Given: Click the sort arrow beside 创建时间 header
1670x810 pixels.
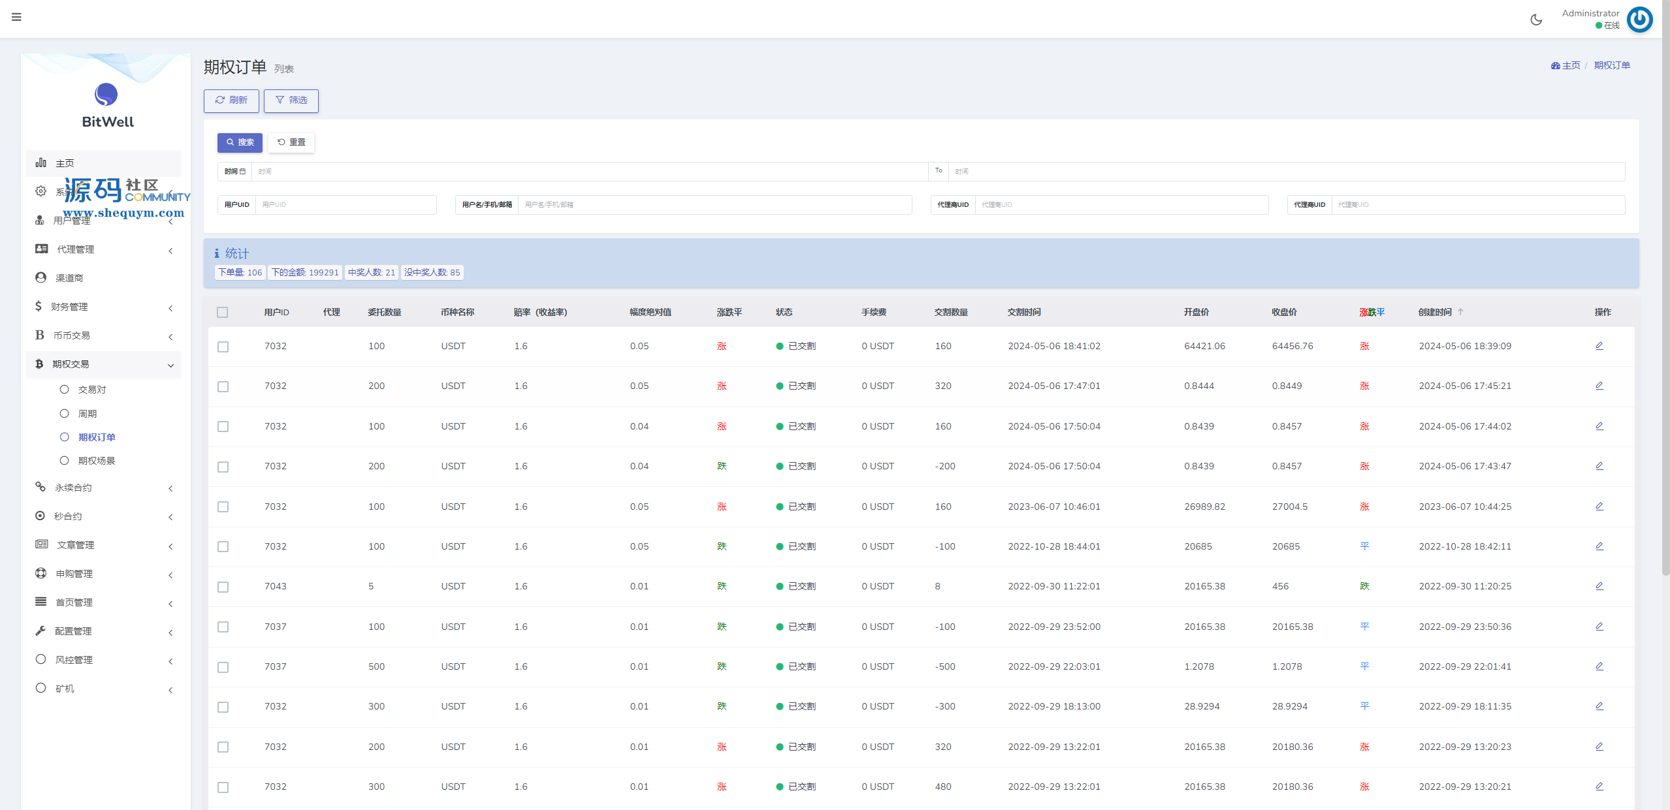Looking at the screenshot, I should coord(1460,312).
